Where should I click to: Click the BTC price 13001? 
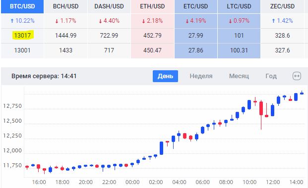[x=22, y=50]
